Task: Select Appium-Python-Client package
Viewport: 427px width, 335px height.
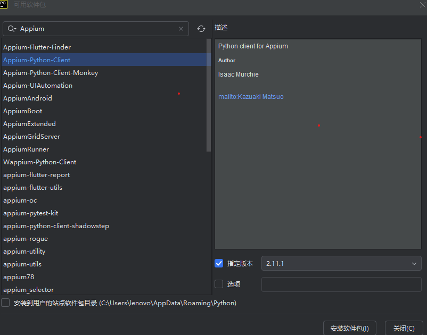Action: click(x=104, y=60)
